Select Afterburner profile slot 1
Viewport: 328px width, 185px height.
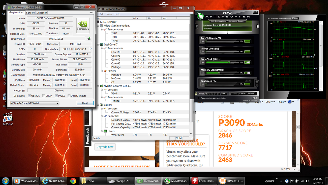206,94
